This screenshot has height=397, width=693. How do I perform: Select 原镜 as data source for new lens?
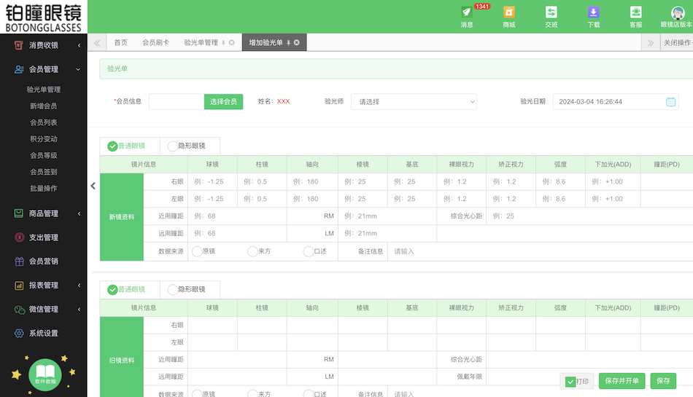click(197, 251)
